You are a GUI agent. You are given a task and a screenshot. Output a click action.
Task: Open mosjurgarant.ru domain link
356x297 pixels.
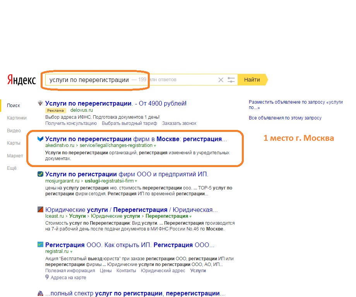tap(62, 181)
